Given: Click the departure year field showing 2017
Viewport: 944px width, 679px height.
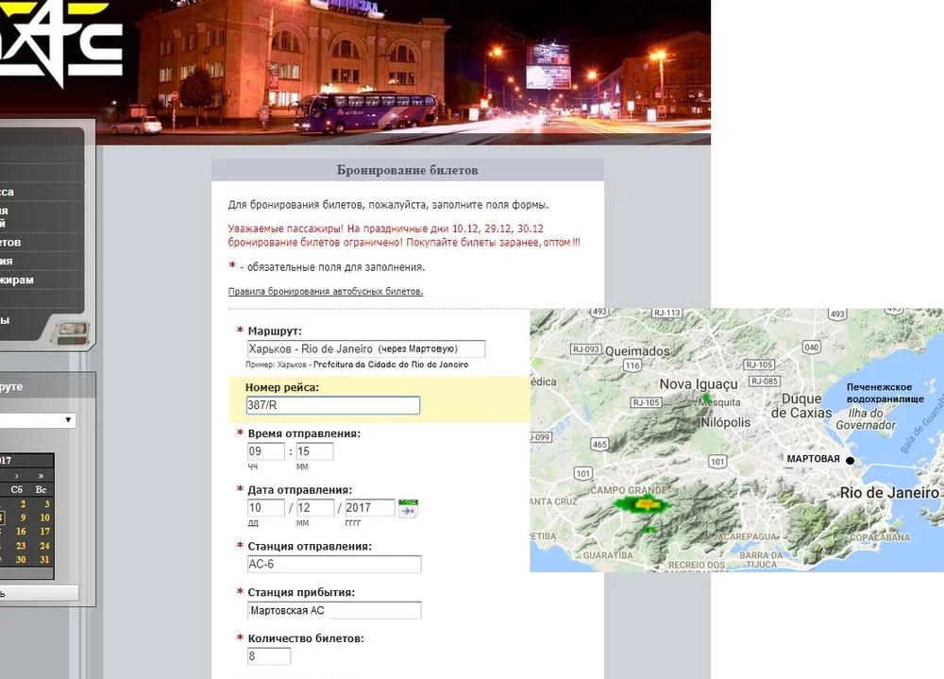Looking at the screenshot, I should click(x=370, y=508).
